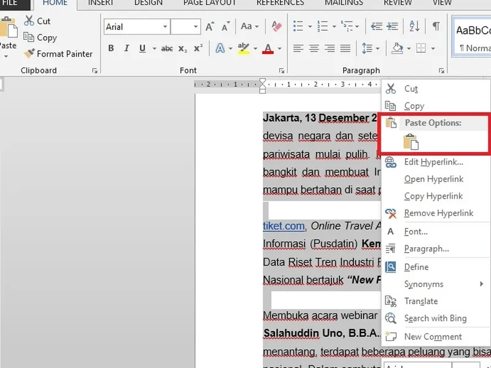This screenshot has width=491, height=368.
Task: Open the Sort dialog via A-Z icon
Action: coord(414,26)
